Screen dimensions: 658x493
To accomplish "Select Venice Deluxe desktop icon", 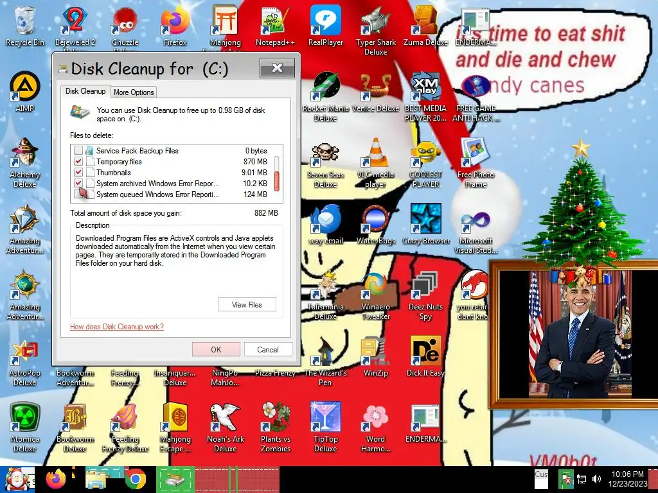I will pyautogui.click(x=375, y=91).
